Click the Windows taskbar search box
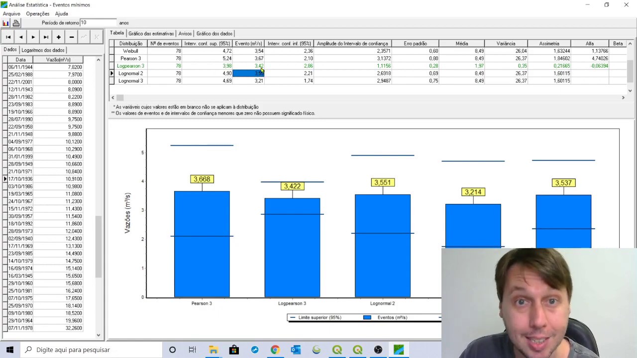Viewport: 637px width, 358px height. coord(92,350)
